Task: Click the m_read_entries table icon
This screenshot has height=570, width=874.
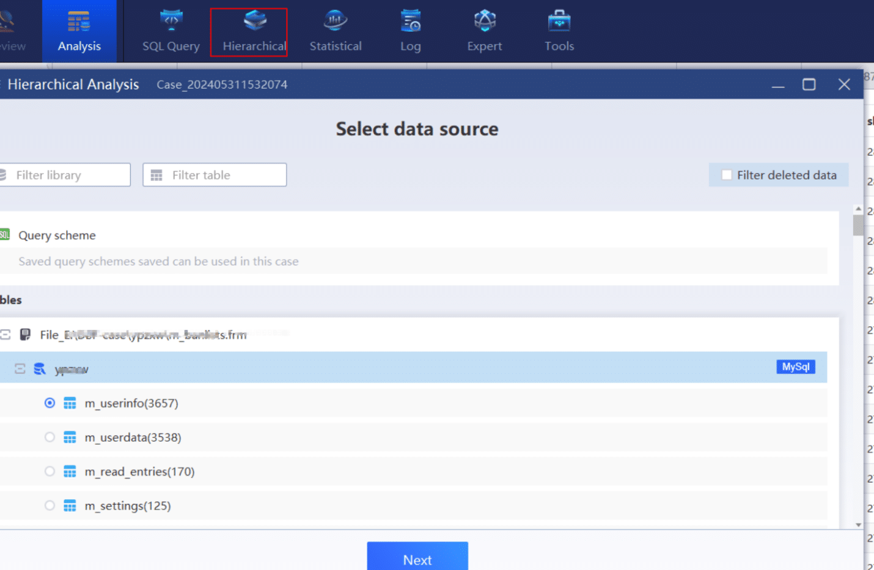Action: [70, 472]
